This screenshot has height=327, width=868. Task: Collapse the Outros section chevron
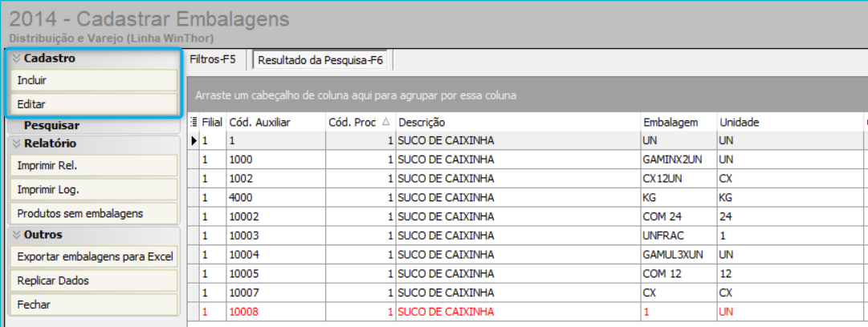click(x=16, y=235)
